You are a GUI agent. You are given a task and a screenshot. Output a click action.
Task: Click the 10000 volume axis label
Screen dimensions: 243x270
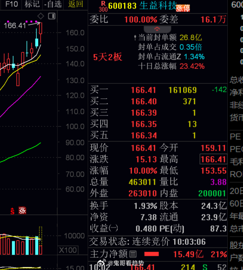pos(74,236)
